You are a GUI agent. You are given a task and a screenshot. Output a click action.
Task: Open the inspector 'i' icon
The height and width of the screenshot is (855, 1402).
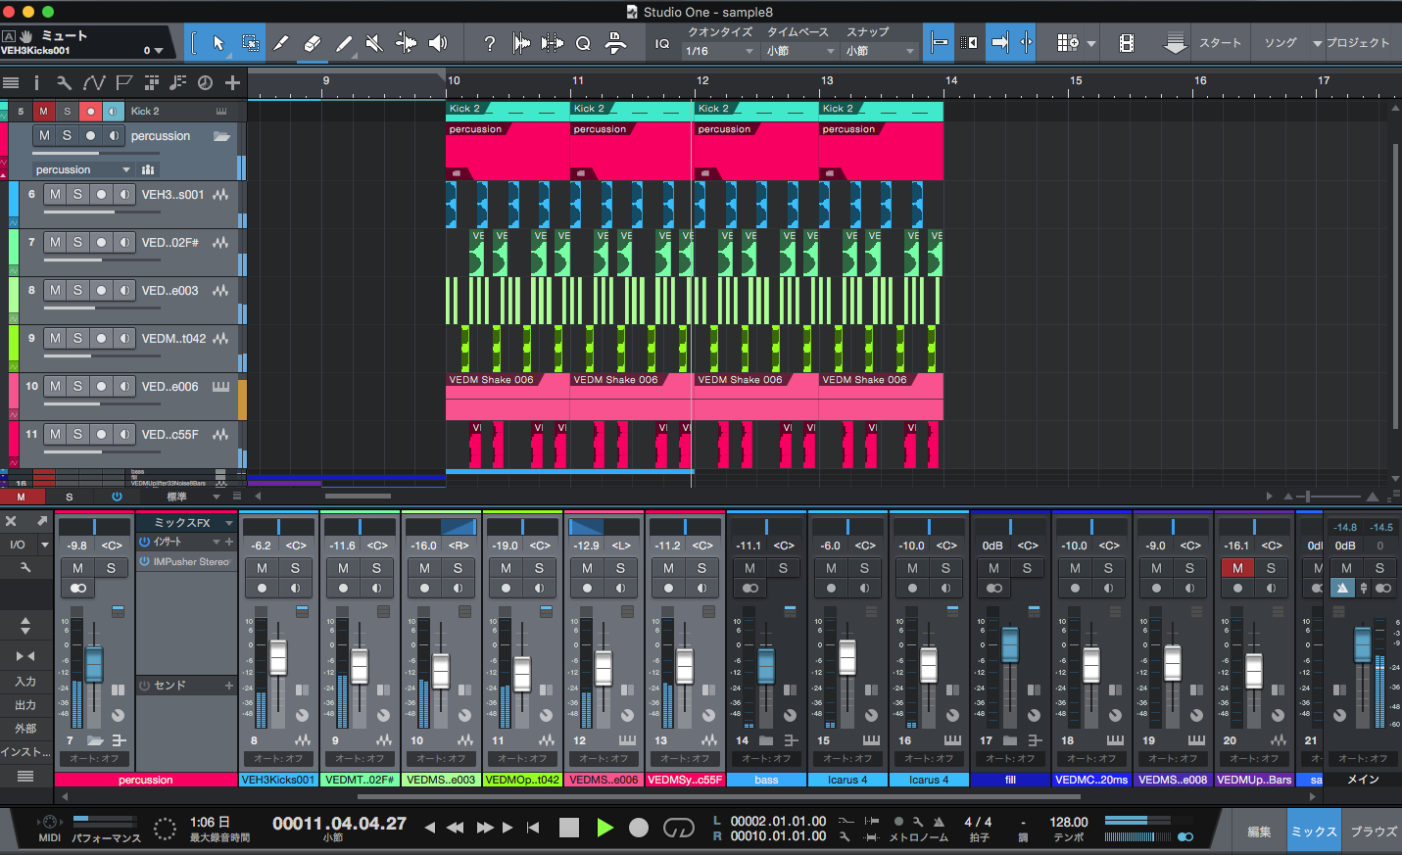pyautogui.click(x=36, y=83)
